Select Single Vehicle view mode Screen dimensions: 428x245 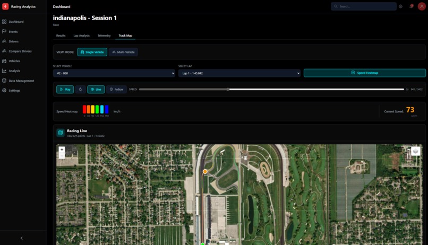(x=92, y=52)
